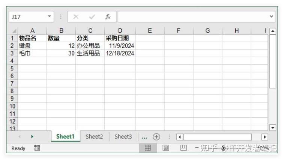Screen dimensions: 284x160
Task: Select column D header
Action: (120, 31)
